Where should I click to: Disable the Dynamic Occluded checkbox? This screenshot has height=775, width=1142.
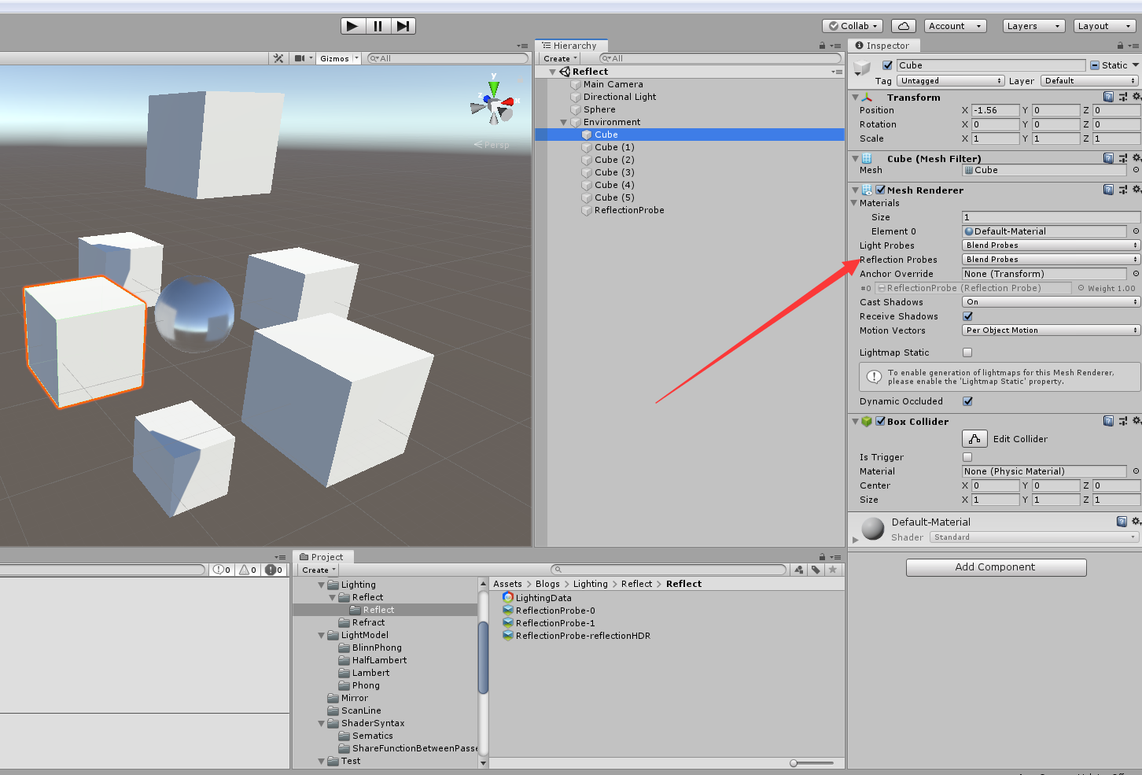click(x=967, y=401)
